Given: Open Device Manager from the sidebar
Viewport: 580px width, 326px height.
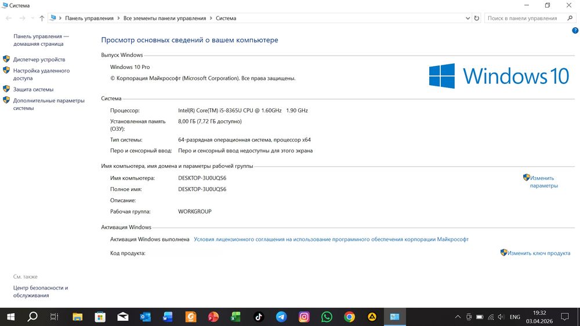Looking at the screenshot, I should pyautogui.click(x=39, y=60).
